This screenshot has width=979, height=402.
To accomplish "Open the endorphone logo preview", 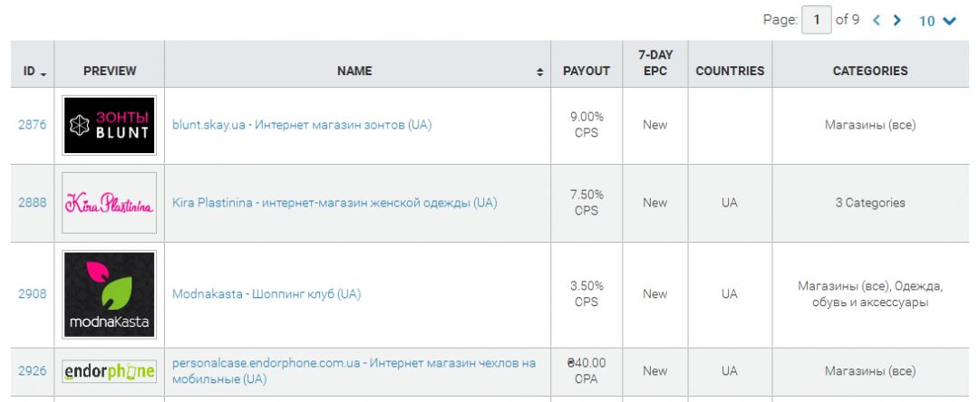I will tap(110, 371).
